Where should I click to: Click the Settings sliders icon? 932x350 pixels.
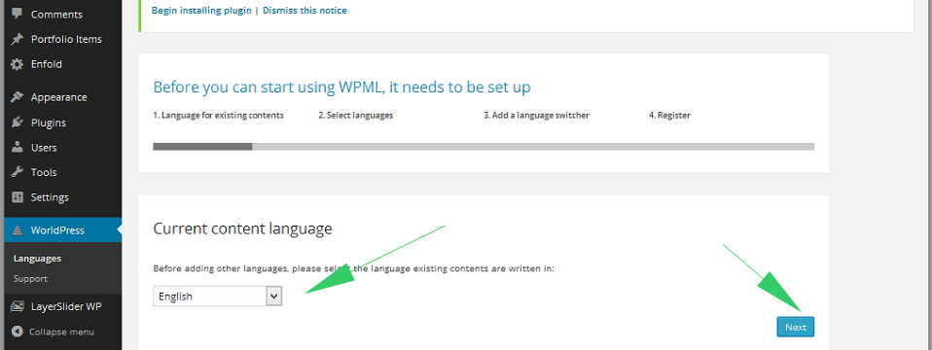(x=18, y=197)
